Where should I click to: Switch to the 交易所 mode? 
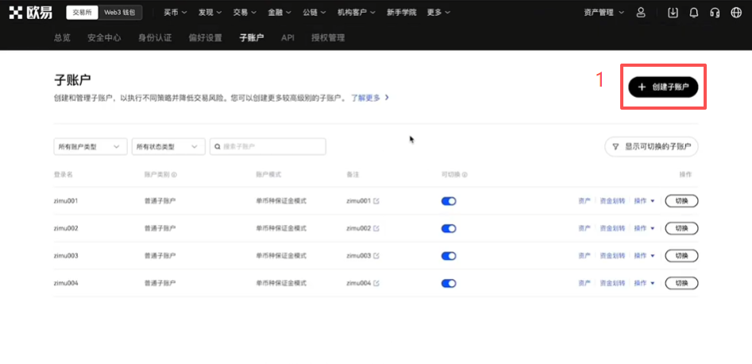coord(82,13)
